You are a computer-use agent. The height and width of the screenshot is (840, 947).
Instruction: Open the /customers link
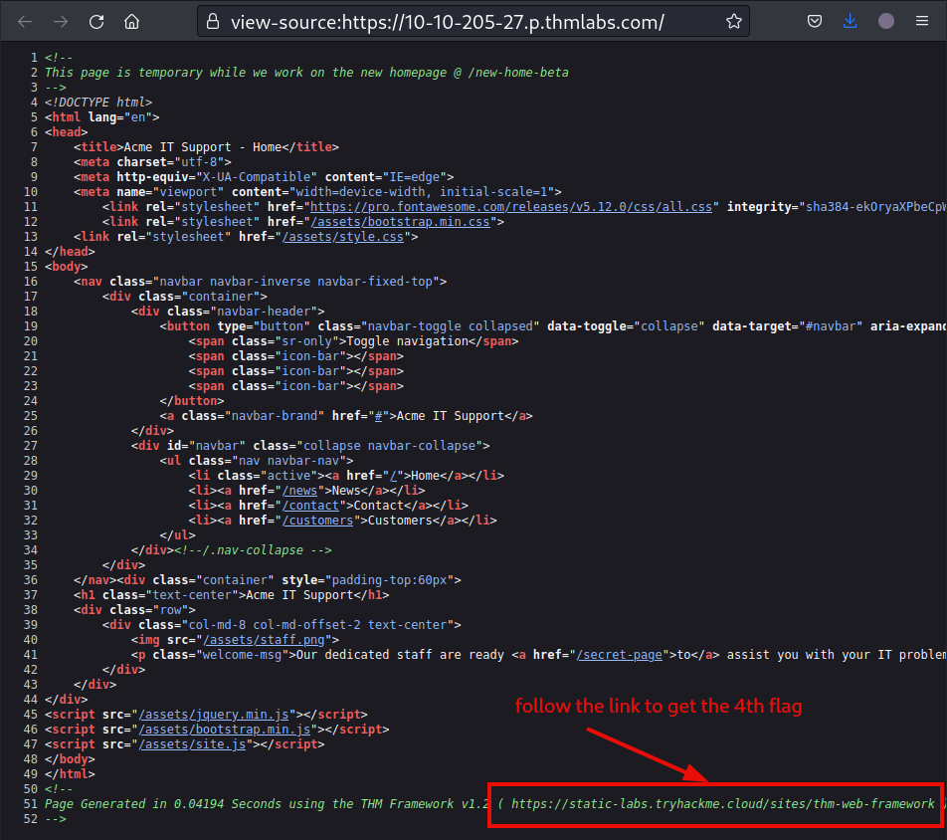point(318,520)
